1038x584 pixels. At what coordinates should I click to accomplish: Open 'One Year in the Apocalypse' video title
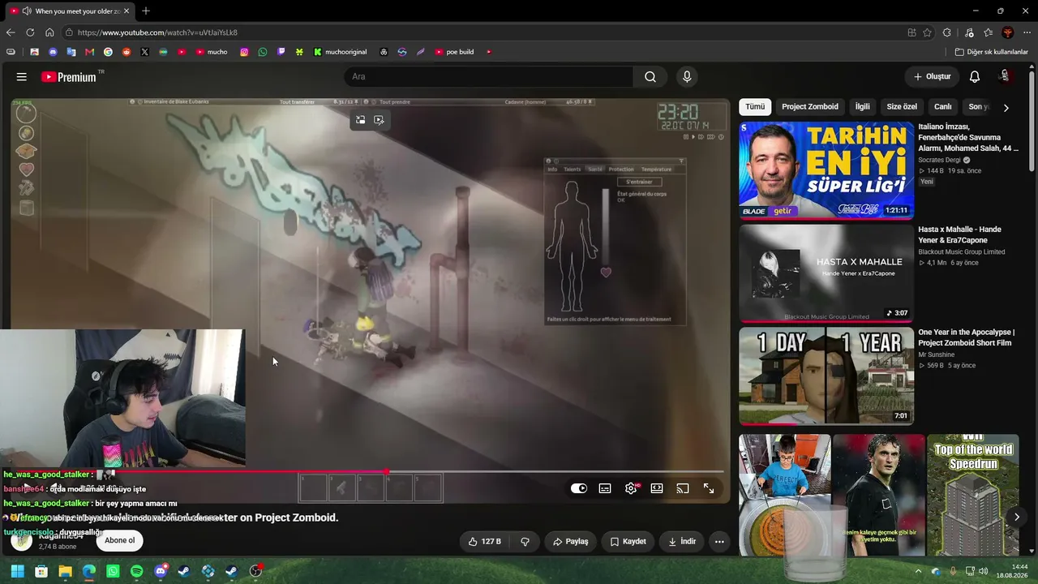[x=967, y=337]
